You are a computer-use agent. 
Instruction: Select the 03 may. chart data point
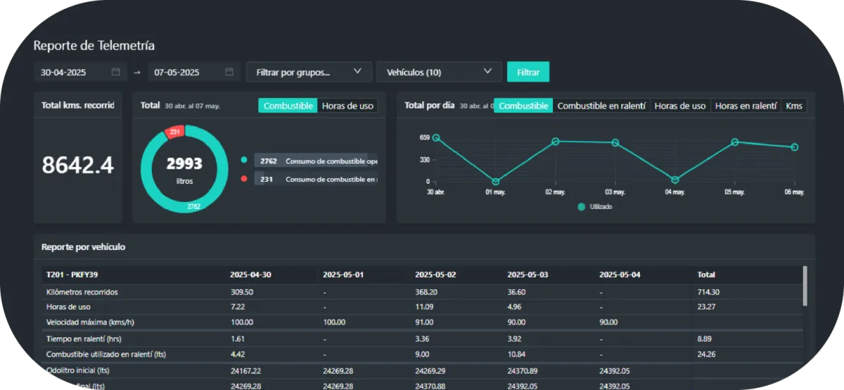coord(615,143)
